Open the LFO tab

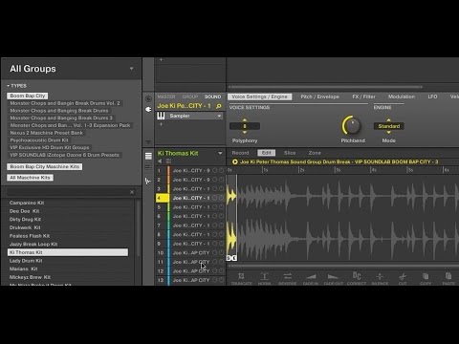(432, 97)
